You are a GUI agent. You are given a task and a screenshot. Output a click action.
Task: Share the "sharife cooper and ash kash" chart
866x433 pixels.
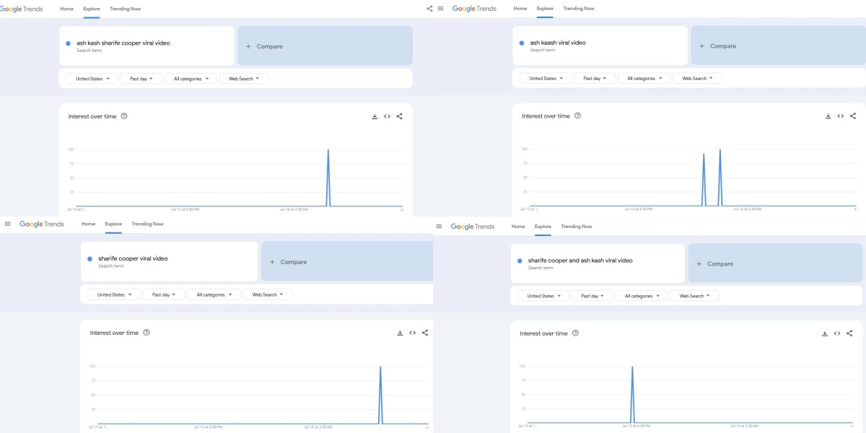(x=849, y=333)
